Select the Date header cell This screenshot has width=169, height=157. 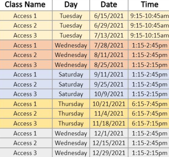point(109,5)
